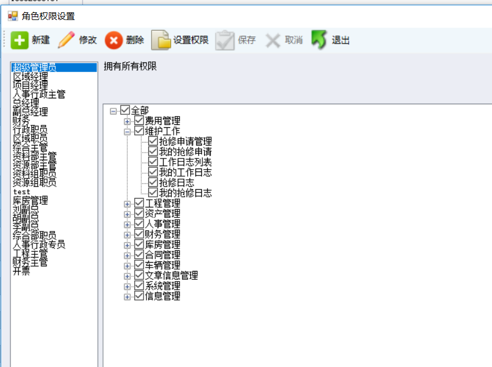This screenshot has height=367, width=492.
Task: Click the pencil 修改 icon
Action: 67,41
